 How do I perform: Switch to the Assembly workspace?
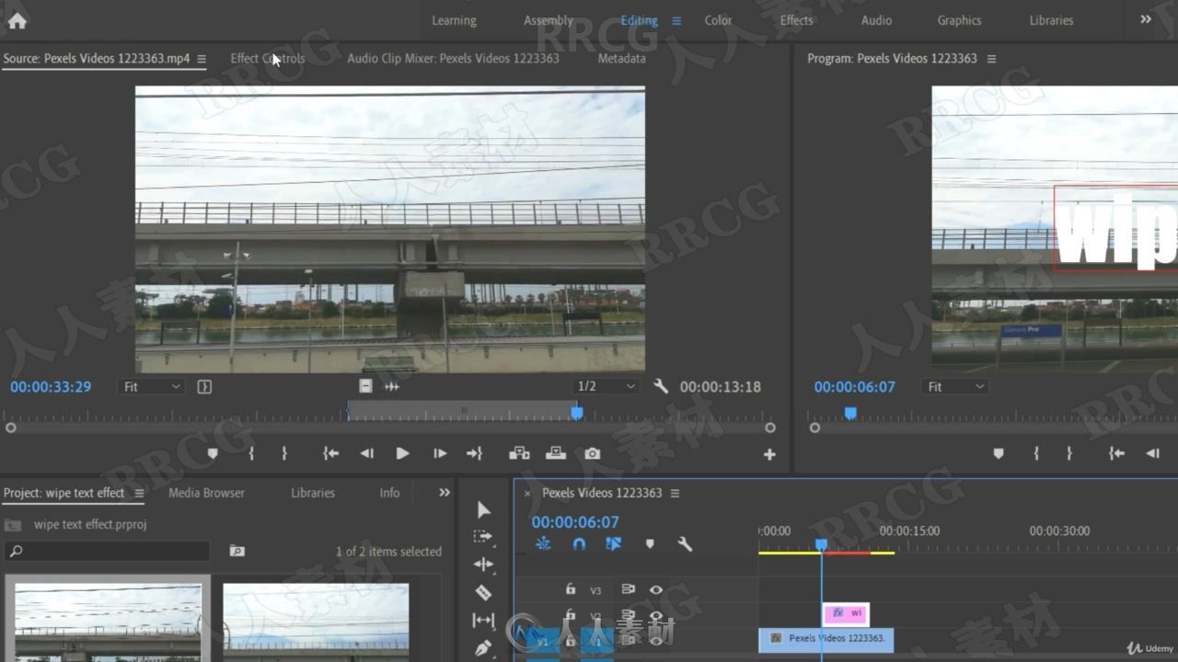[x=549, y=20]
